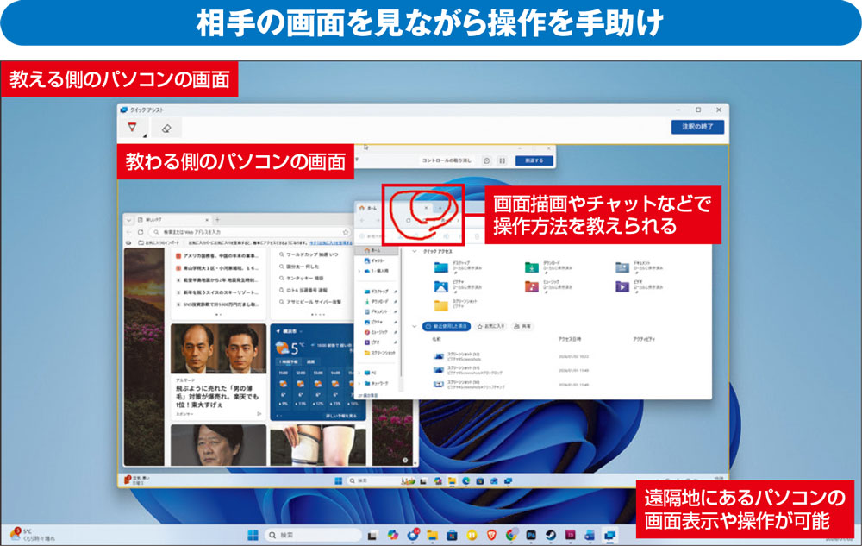The image size is (862, 546).
Task: Open Chrome from local taskbar
Action: tap(511, 535)
